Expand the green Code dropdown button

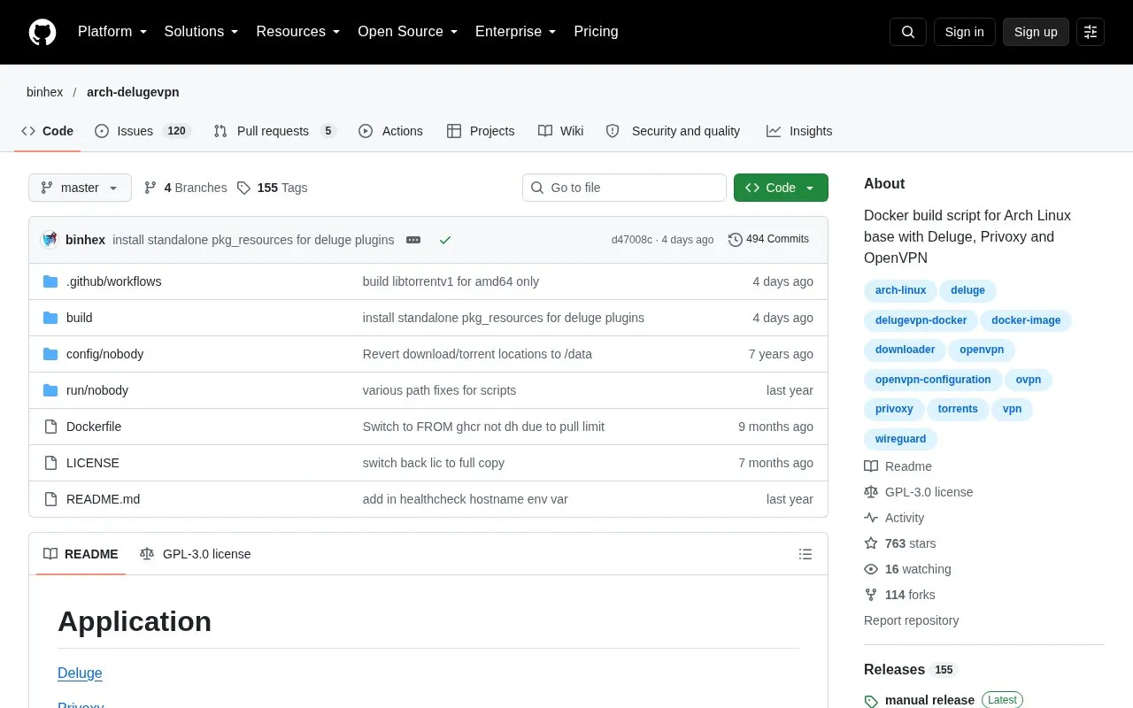coord(781,188)
